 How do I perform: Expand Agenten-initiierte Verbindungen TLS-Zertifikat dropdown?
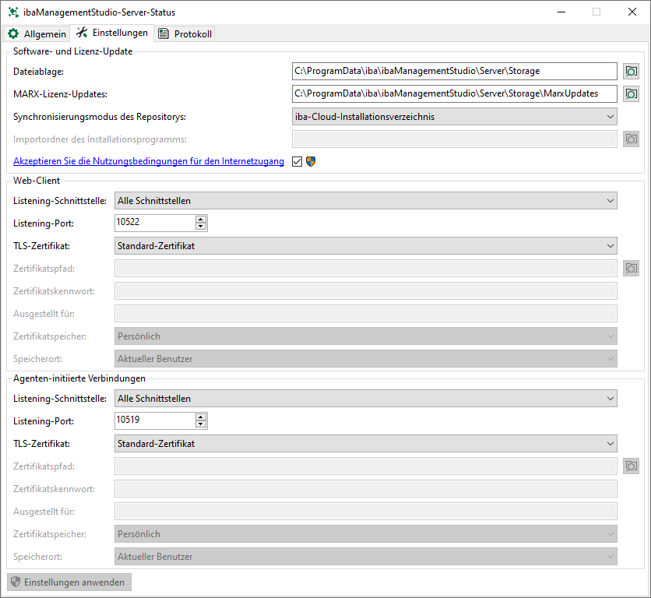click(365, 444)
